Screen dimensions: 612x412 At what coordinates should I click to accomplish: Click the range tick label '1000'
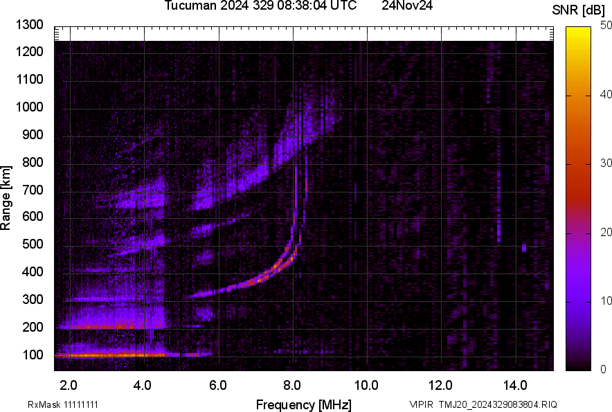click(x=29, y=107)
